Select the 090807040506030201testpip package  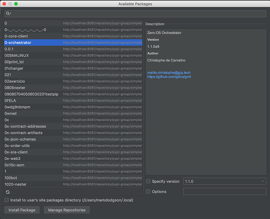click(73, 94)
